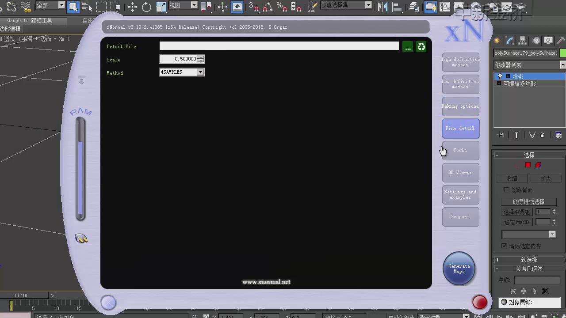Viewport: 566px width, 318px height.
Task: Click Configure Modifier Sets icon
Action: pyautogui.click(x=558, y=135)
